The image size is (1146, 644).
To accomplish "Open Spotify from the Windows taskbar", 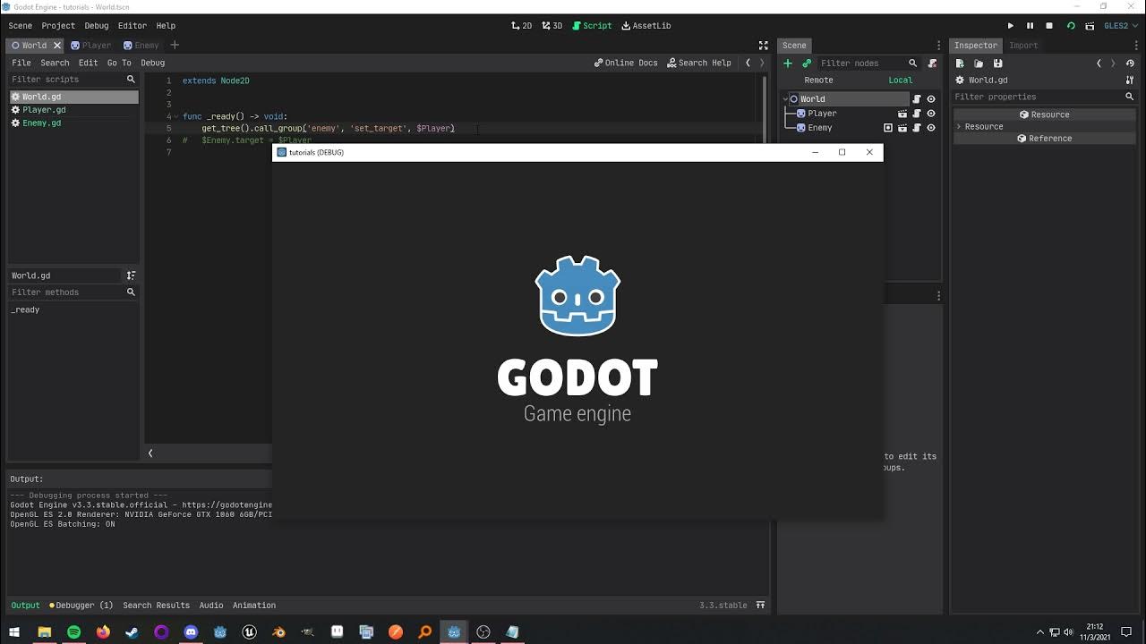I will click(73, 632).
